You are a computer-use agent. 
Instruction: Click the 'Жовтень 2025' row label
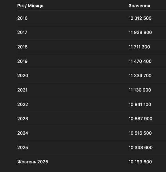[x=33, y=162]
